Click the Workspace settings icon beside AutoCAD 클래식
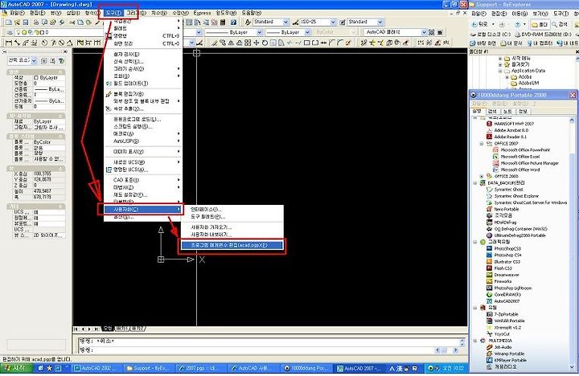This screenshot has height=376, width=579. pyautogui.click(x=431, y=32)
